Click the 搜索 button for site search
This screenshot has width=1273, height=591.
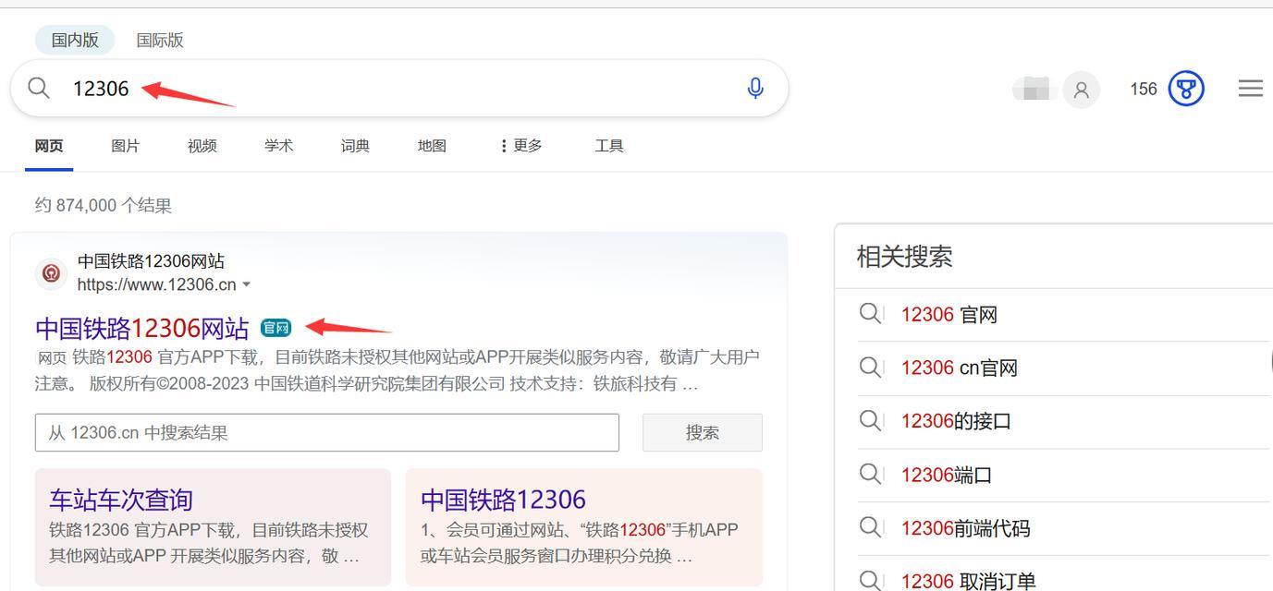click(703, 432)
